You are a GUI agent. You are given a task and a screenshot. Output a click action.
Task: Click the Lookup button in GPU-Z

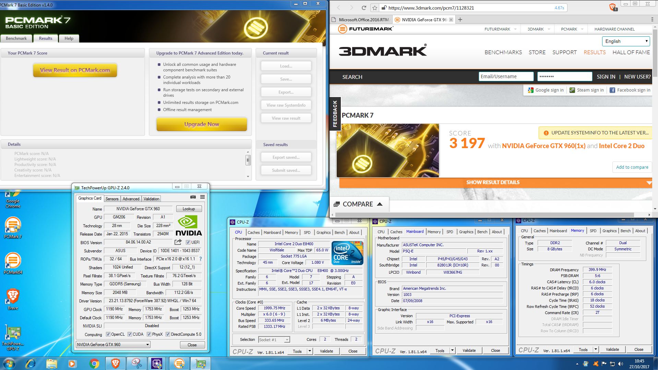pyautogui.click(x=189, y=208)
